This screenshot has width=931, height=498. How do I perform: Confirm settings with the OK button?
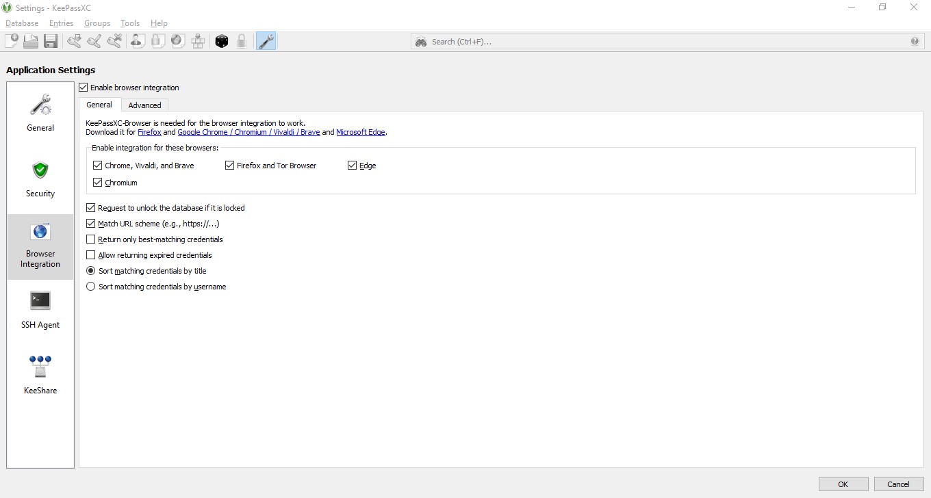(x=843, y=484)
